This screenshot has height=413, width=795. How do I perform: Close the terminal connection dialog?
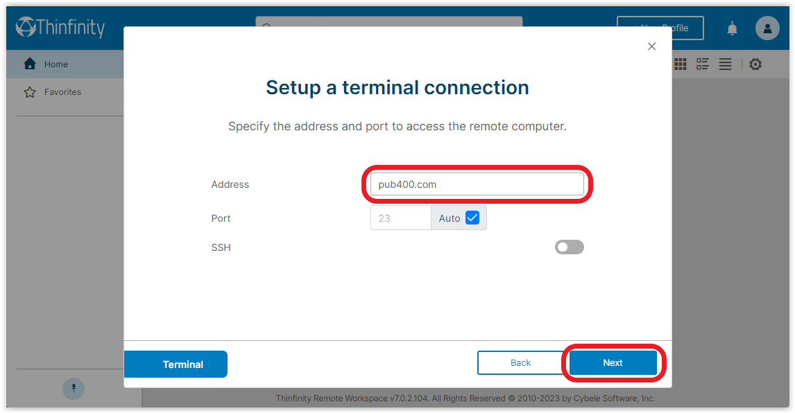click(651, 46)
